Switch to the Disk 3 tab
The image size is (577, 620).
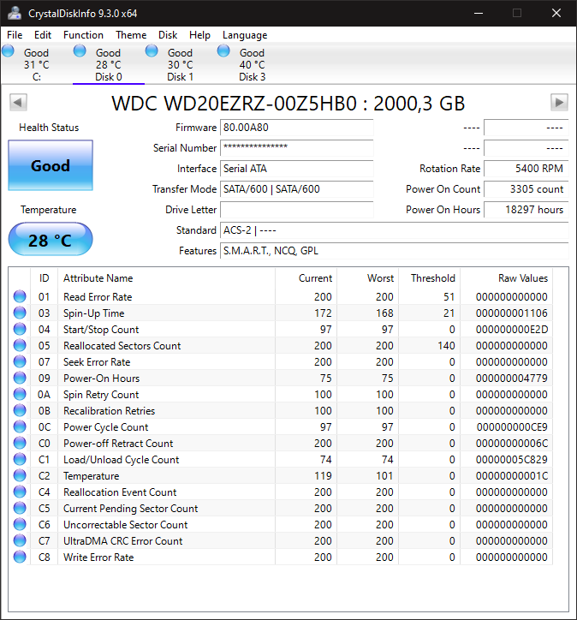[x=253, y=64]
